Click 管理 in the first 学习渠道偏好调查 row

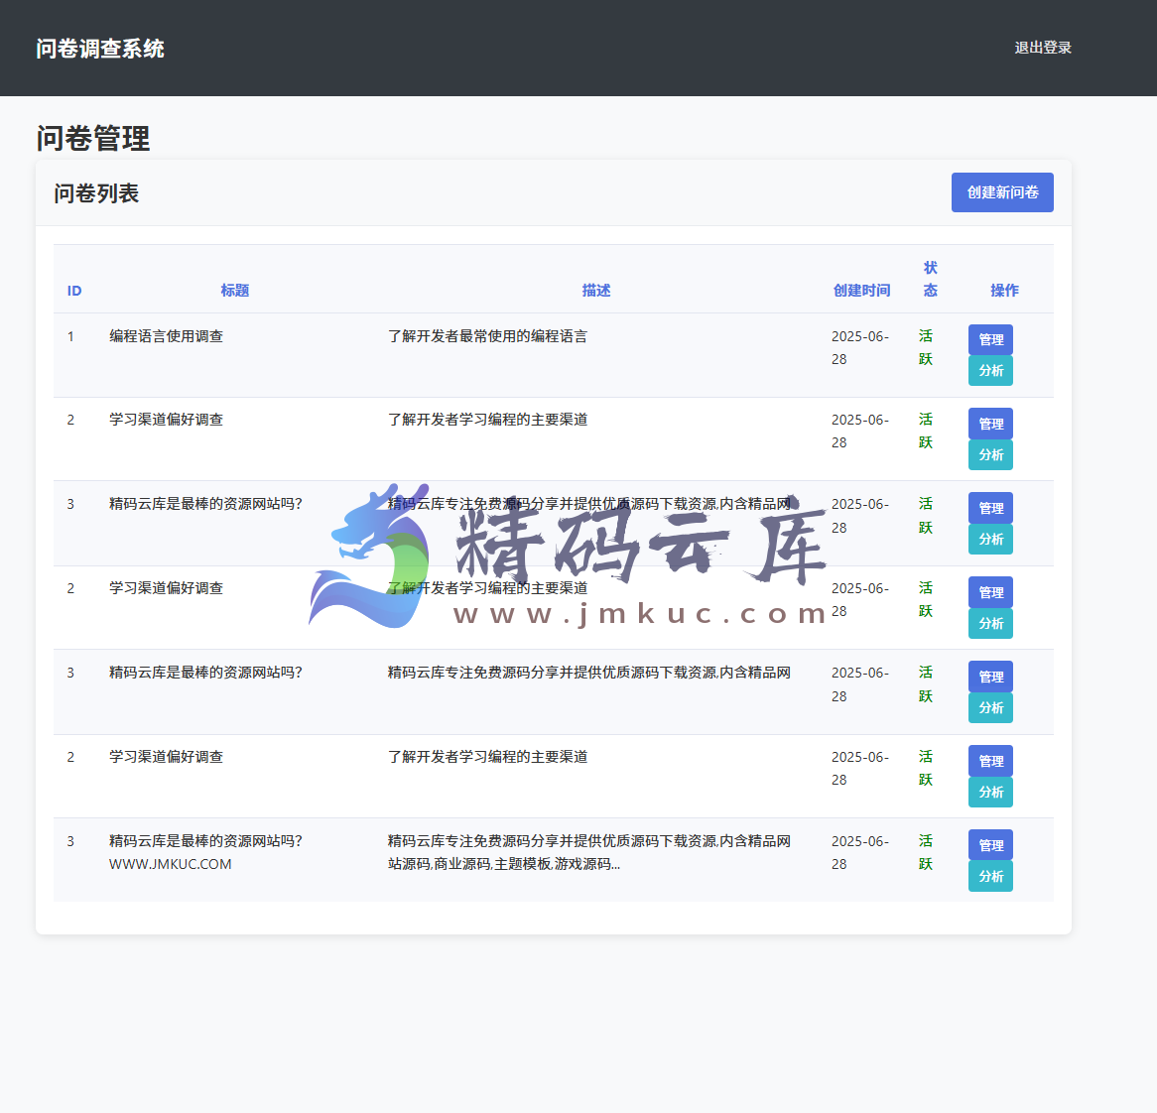coord(990,425)
